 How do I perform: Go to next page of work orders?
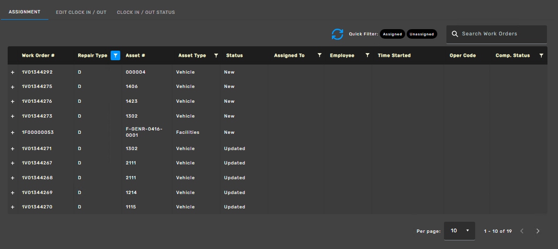[x=537, y=231]
